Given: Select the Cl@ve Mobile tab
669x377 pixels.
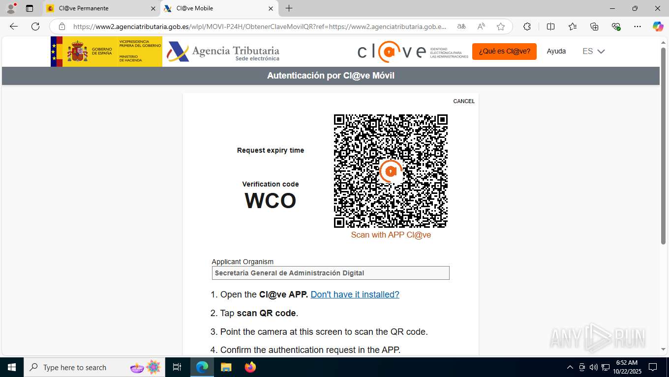Looking at the screenshot, I should (x=219, y=8).
